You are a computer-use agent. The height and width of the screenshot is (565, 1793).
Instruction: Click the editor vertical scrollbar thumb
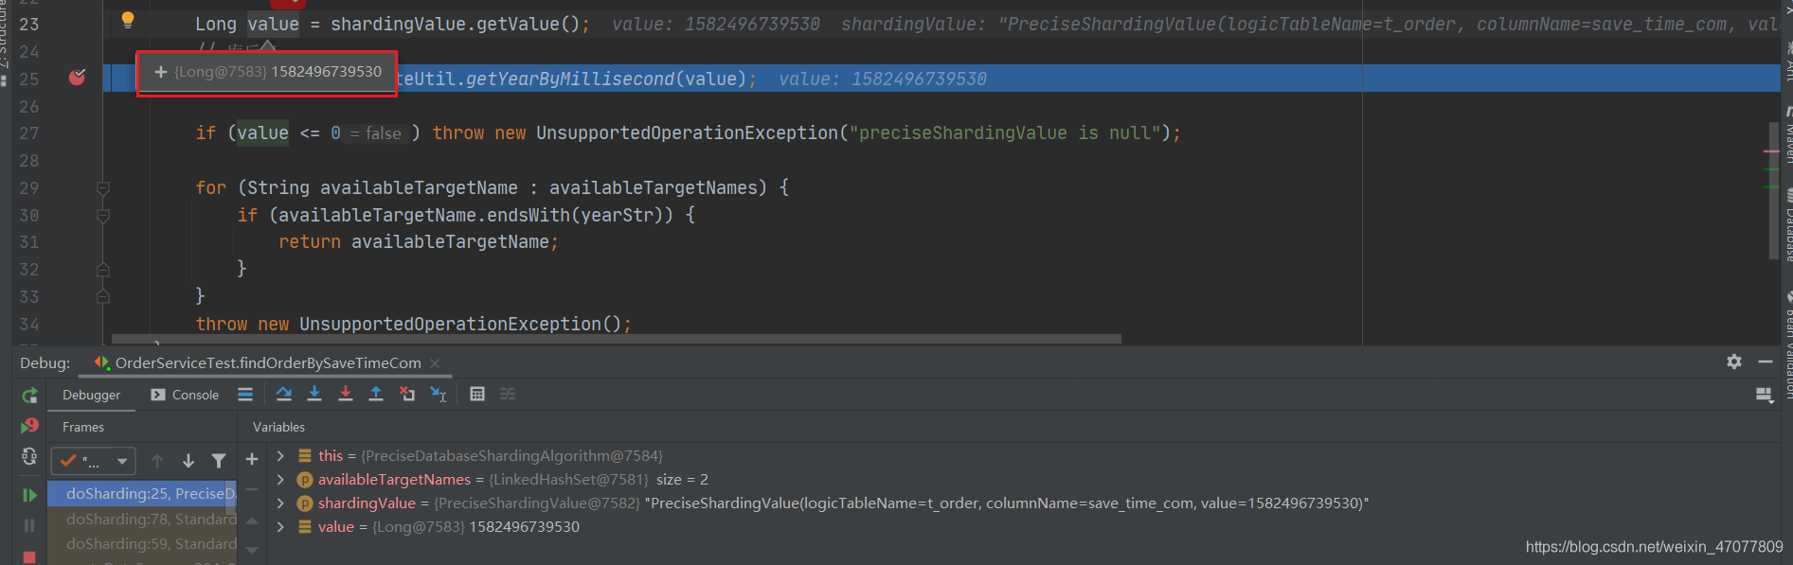click(1773, 189)
